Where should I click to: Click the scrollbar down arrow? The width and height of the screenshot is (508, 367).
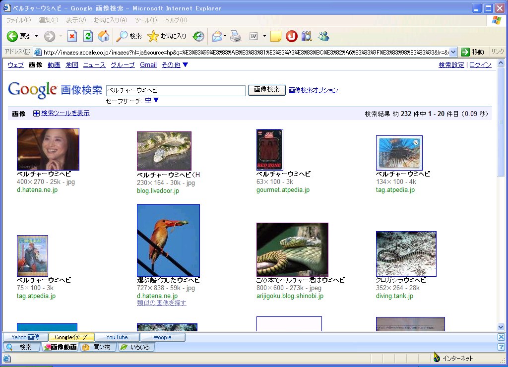pyautogui.click(x=501, y=327)
